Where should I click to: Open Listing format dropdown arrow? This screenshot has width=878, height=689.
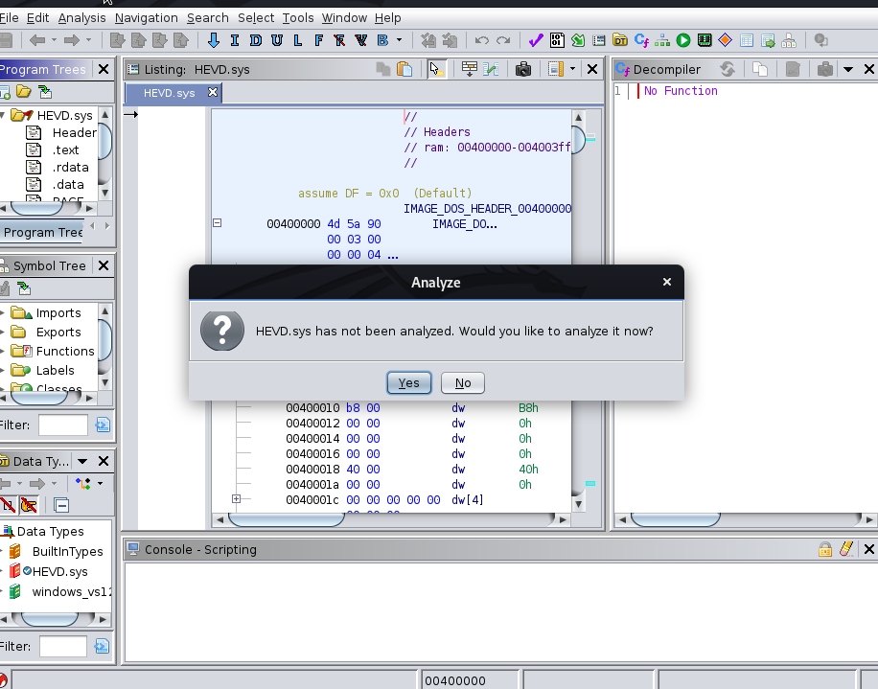(572, 69)
